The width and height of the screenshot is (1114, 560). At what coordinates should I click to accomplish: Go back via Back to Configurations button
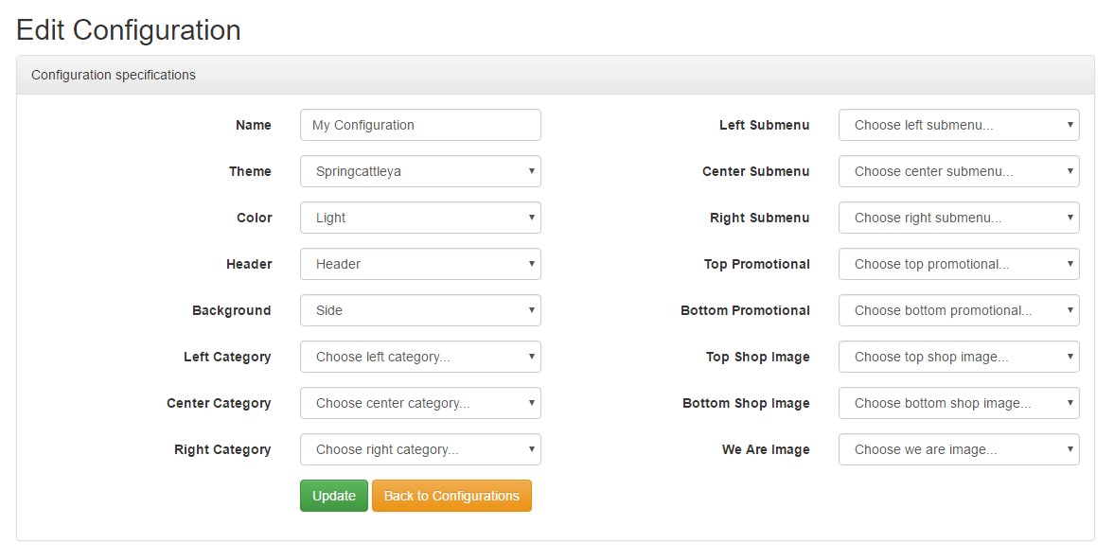click(451, 496)
